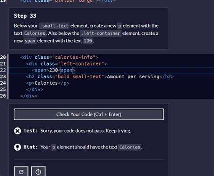214x176 pixels.
Task: Click the reset step refresh icon
Action: click(x=21, y=171)
